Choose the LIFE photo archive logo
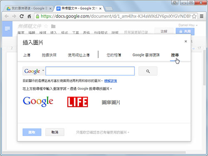Screen dimensions: 208x156 click(x=77, y=102)
